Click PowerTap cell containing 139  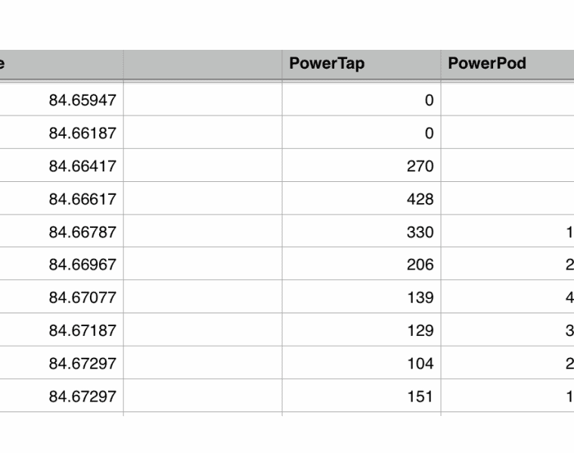coord(361,297)
